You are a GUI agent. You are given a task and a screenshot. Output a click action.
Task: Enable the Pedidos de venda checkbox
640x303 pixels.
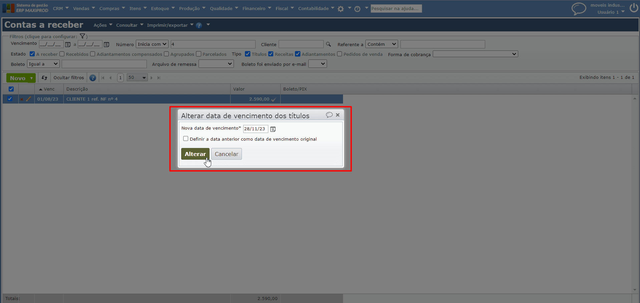coord(339,54)
